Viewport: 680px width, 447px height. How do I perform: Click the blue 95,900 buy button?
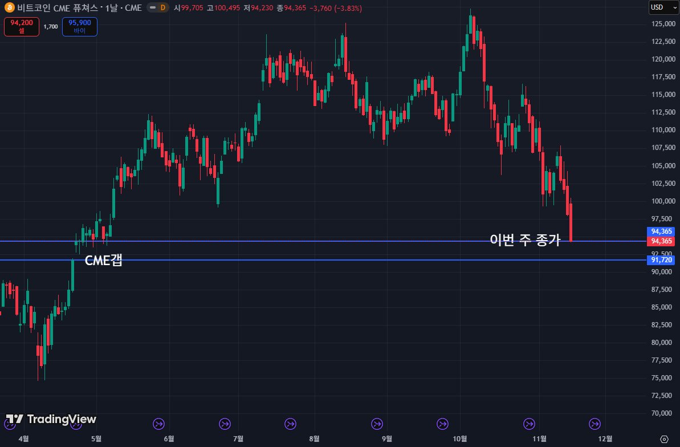pos(80,26)
